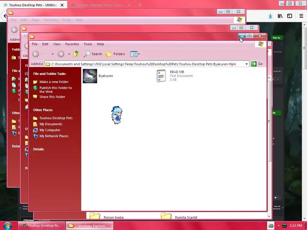This screenshot has height=230, width=307.
Task: Open the Windows Explorer taskbar group
Action: pyautogui.click(x=89, y=226)
